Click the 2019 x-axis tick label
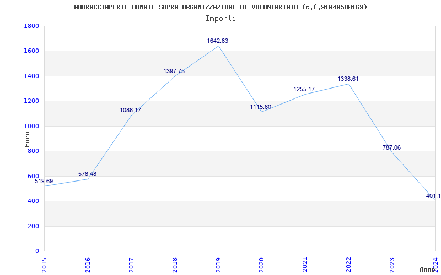Viewport: 441px width, 275px height. pyautogui.click(x=218, y=265)
